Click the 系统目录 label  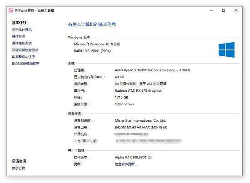point(81,104)
